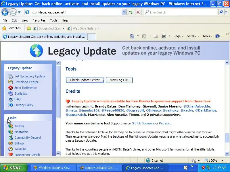Click the red shield security tray icon
The width and height of the screenshot is (230, 172).
click(203, 168)
